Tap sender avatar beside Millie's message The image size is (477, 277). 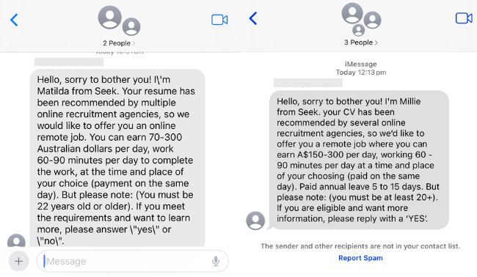(255, 221)
